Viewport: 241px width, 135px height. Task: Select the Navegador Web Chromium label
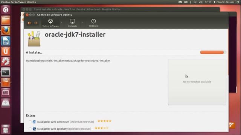coord(66,122)
